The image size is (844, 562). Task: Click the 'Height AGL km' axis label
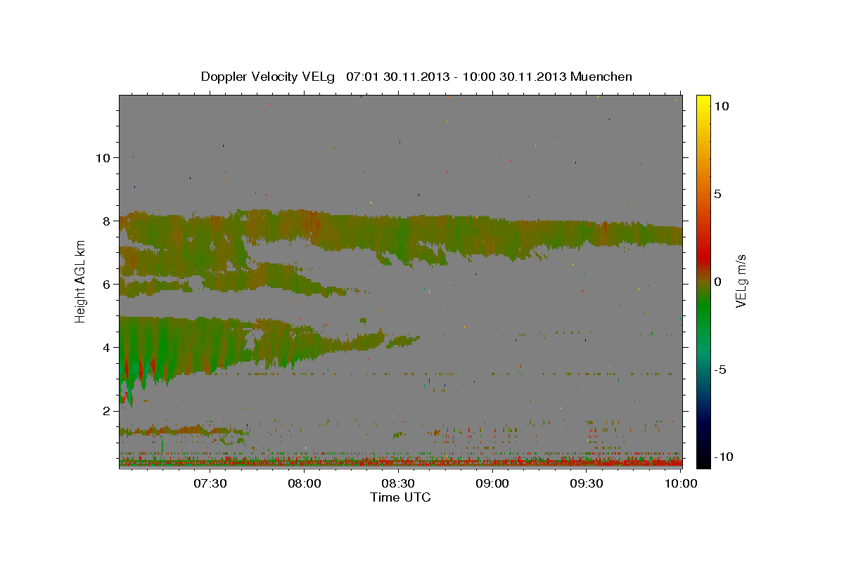80,282
